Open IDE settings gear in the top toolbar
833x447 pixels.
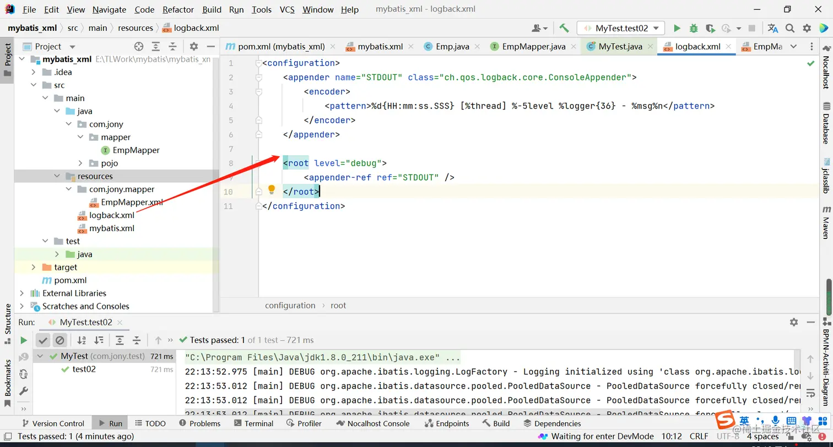807,28
